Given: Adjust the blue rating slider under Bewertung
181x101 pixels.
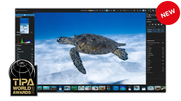Looking at the screenshot, I should pos(154,19).
